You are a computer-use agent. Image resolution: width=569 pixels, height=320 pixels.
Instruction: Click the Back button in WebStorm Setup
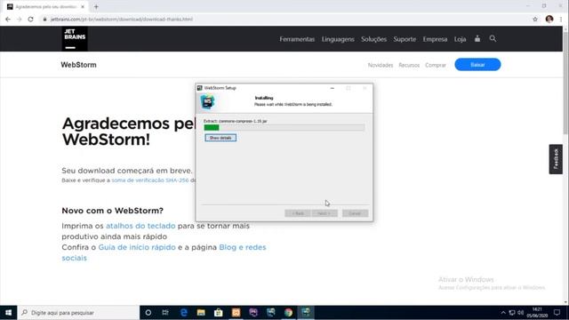pyautogui.click(x=298, y=213)
